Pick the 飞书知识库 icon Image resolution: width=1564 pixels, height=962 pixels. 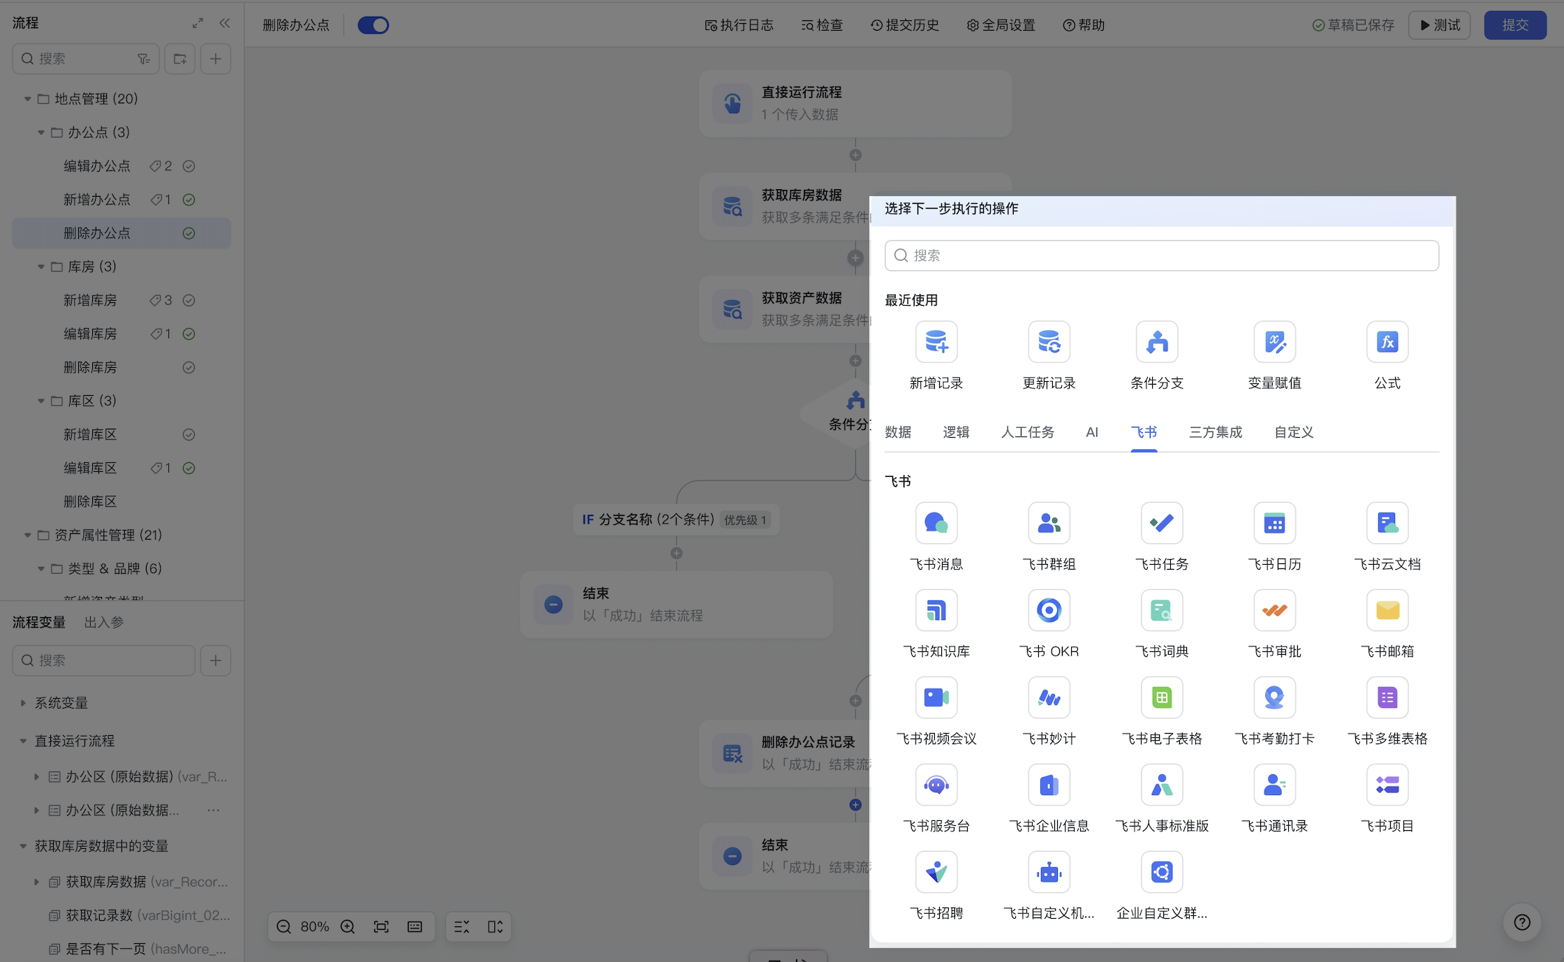click(936, 610)
